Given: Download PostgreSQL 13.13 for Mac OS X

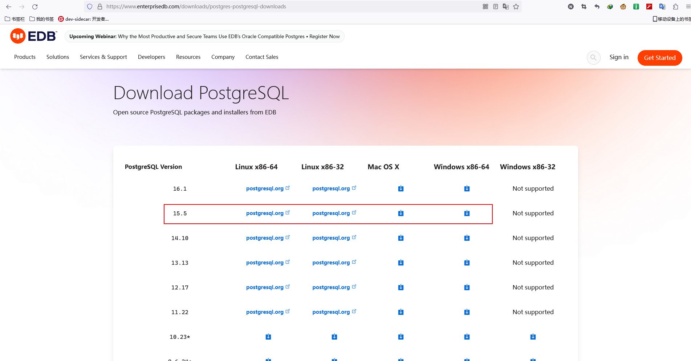Looking at the screenshot, I should (401, 263).
